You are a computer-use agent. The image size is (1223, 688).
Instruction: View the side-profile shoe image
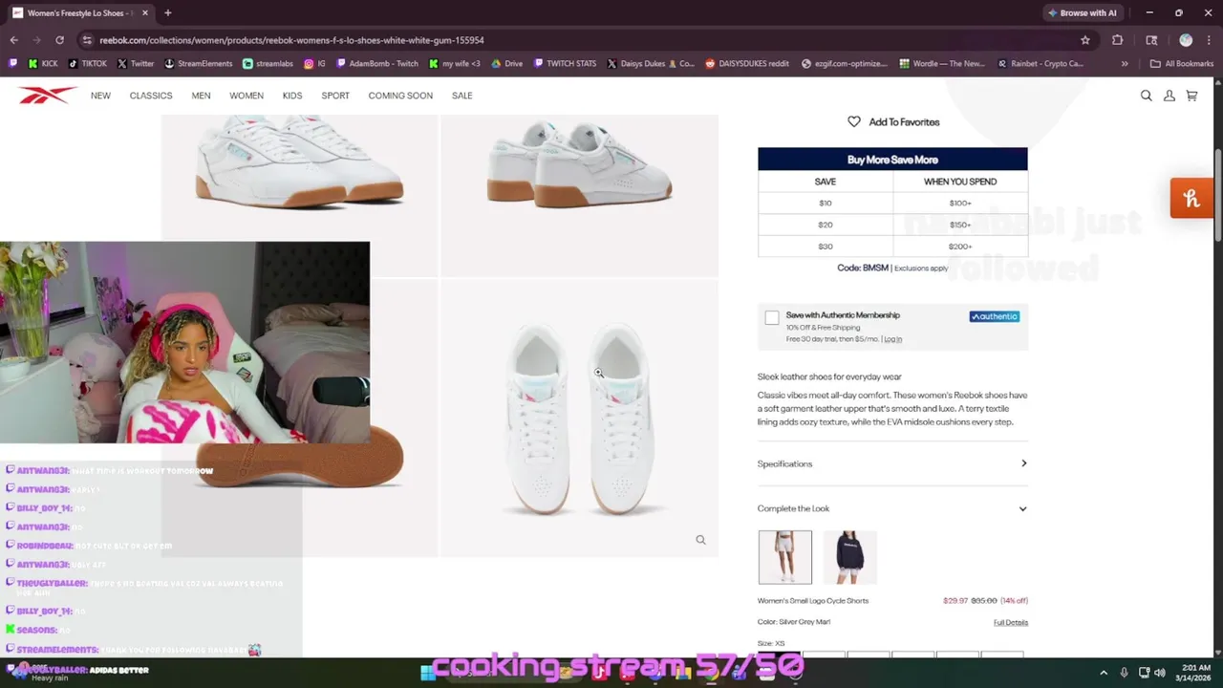pyautogui.click(x=299, y=196)
